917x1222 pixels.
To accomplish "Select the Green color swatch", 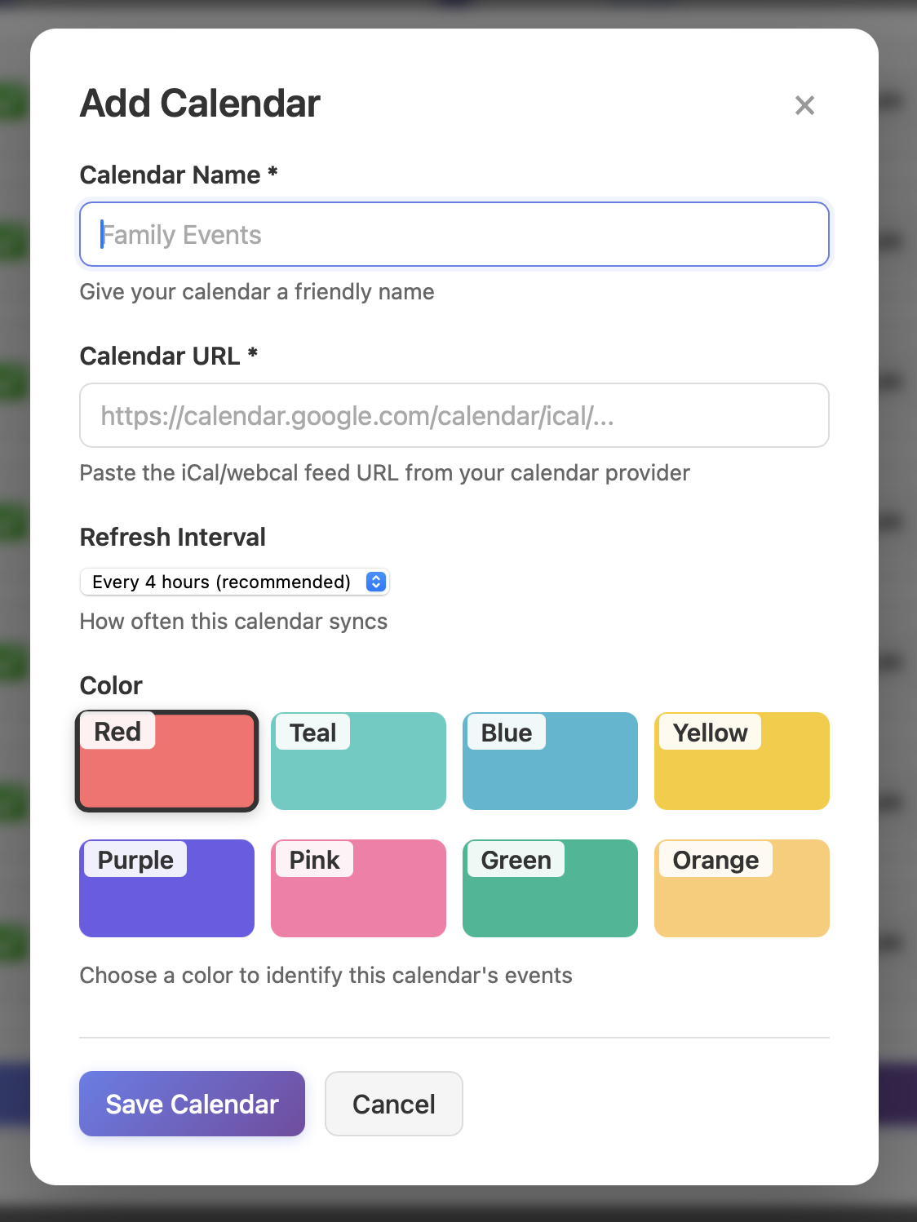I will point(550,888).
